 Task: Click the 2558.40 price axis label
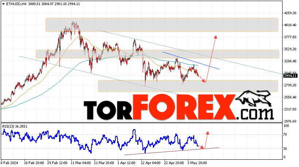point(290,97)
